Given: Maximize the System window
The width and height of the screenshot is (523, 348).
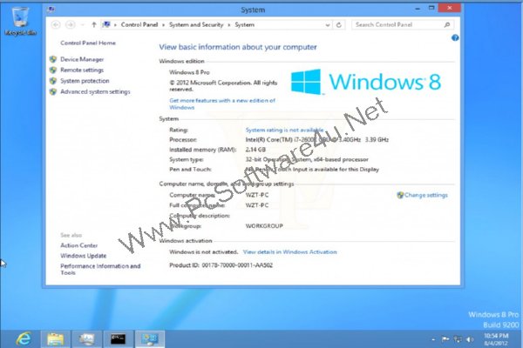Looking at the screenshot, I should [431, 9].
